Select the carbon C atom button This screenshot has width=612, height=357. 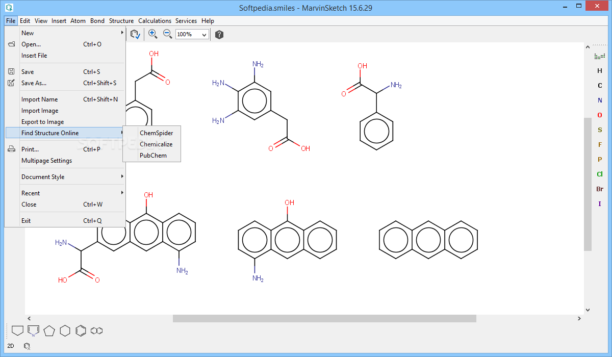tap(600, 86)
